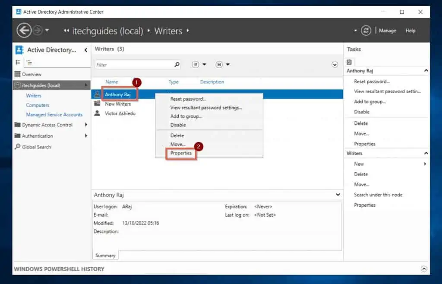Collapse the Writers tasks section

point(426,153)
